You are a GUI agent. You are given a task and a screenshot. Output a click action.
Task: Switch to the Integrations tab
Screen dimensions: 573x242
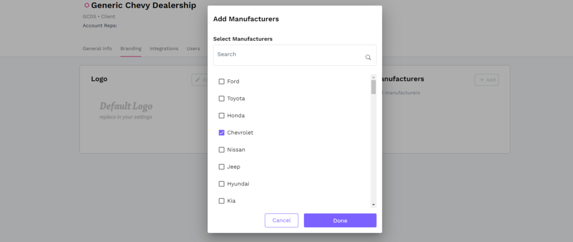pyautogui.click(x=164, y=49)
